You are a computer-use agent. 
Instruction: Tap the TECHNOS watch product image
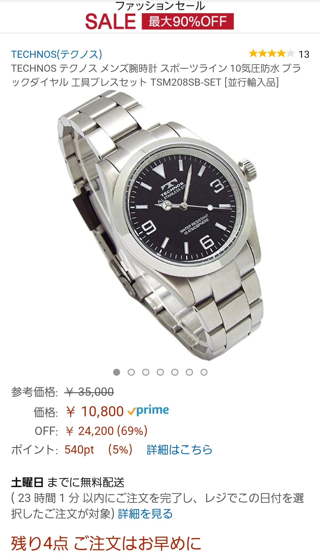point(160,225)
